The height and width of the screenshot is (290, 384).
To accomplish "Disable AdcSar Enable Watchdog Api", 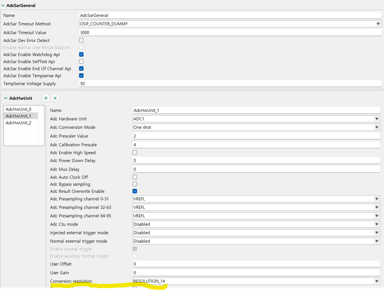I will [81, 54].
